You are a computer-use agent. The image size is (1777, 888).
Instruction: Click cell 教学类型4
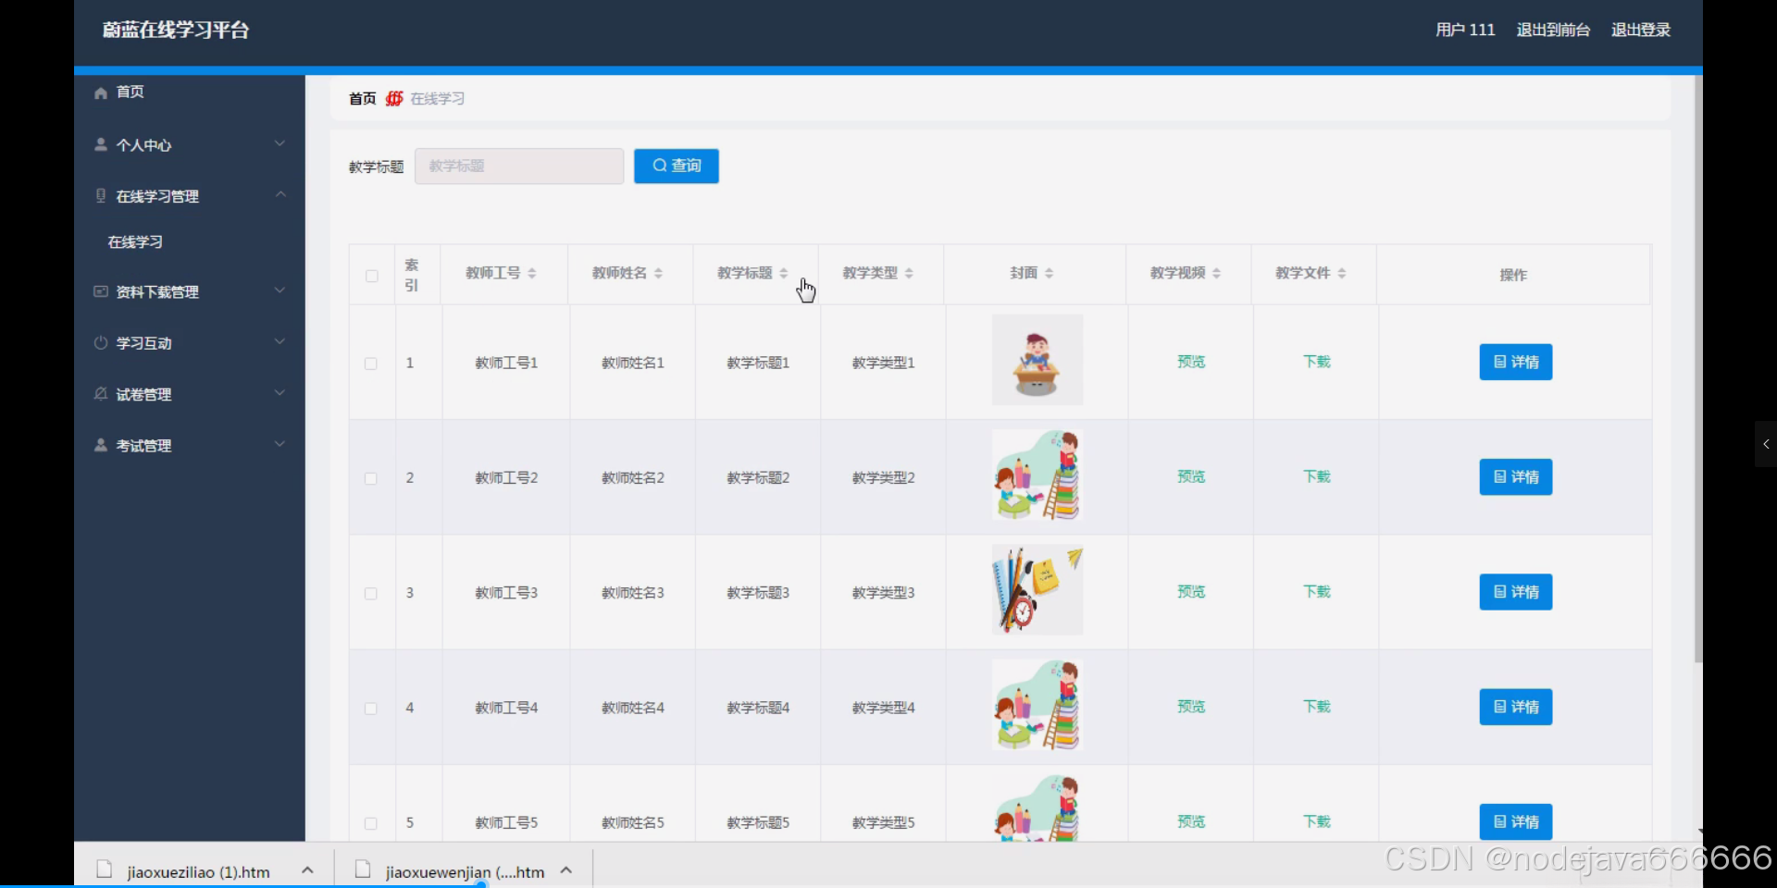coord(883,708)
